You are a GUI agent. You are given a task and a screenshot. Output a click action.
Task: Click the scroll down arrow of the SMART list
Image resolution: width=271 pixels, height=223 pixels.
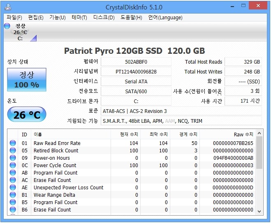[259, 211]
